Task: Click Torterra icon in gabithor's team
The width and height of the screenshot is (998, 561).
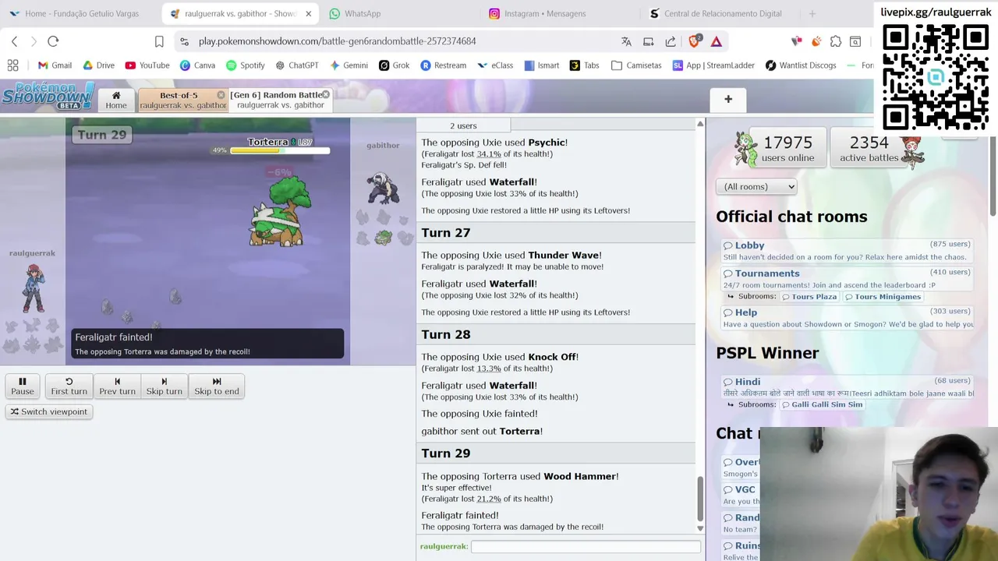Action: 383,238
